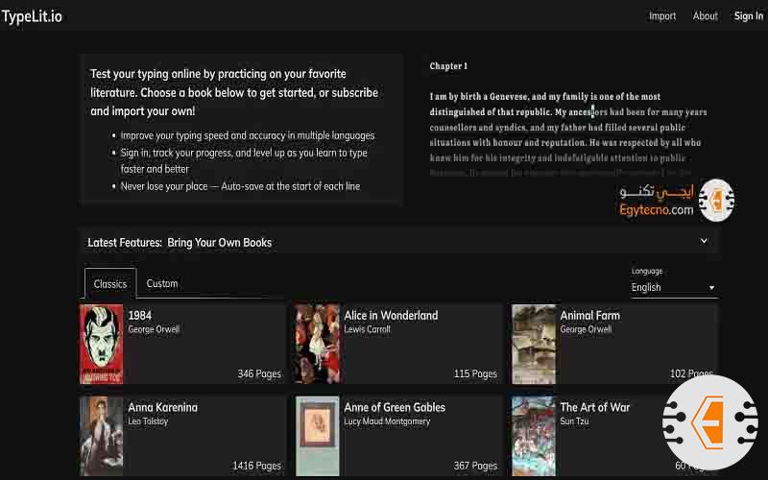Click the 367 Pages count text
768x480 pixels.
[x=475, y=466]
